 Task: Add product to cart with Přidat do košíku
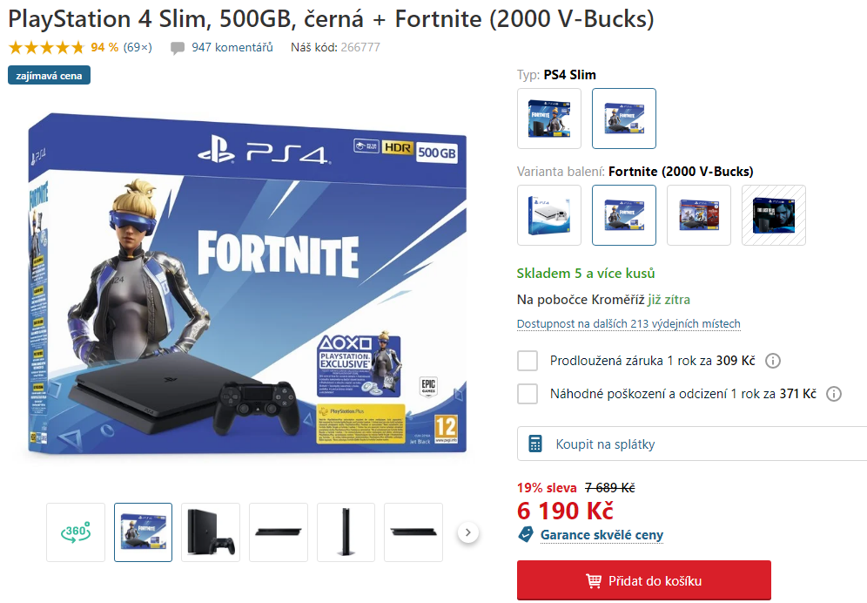click(643, 580)
